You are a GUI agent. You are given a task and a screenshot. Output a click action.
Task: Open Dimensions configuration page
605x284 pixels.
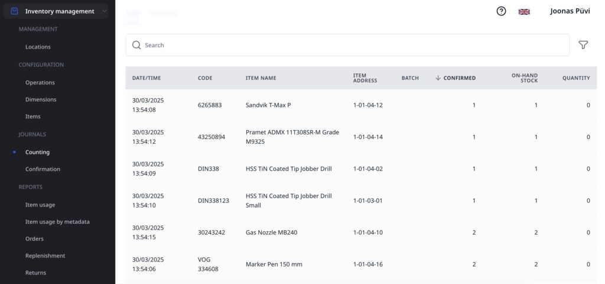coord(41,99)
